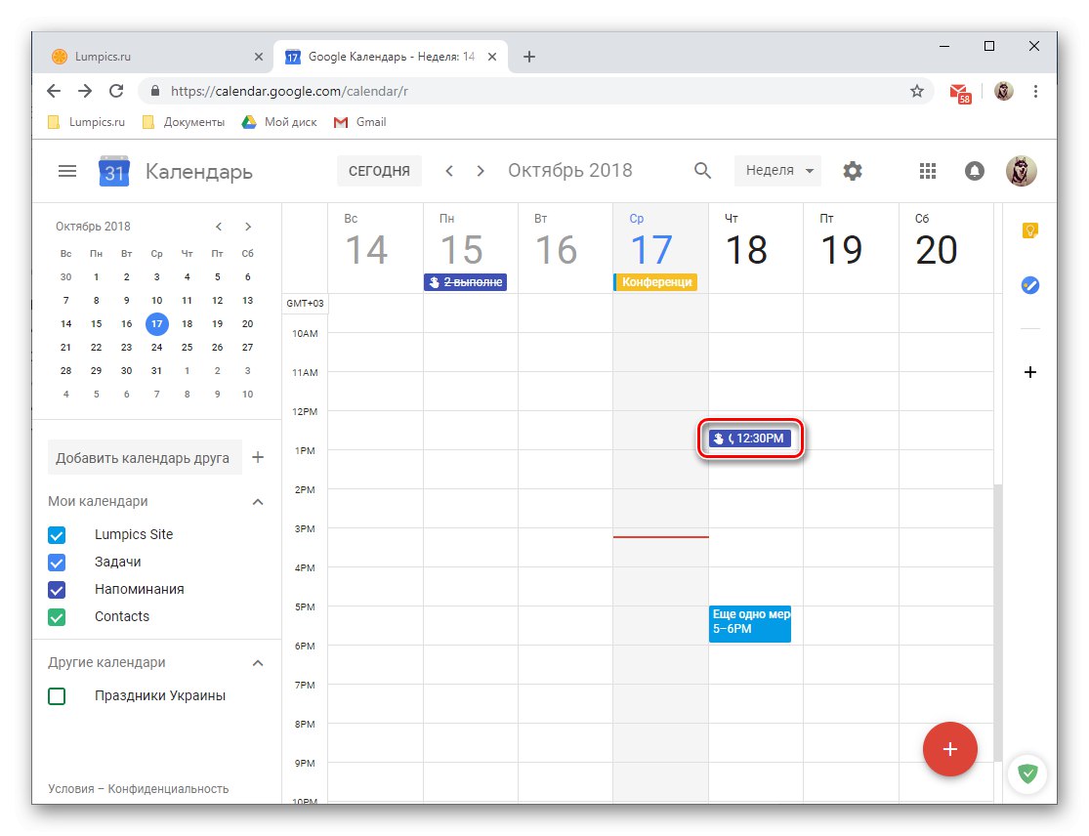Open Lumpics.ru bookmark
Screen dimensions: 1089x836
coord(86,122)
